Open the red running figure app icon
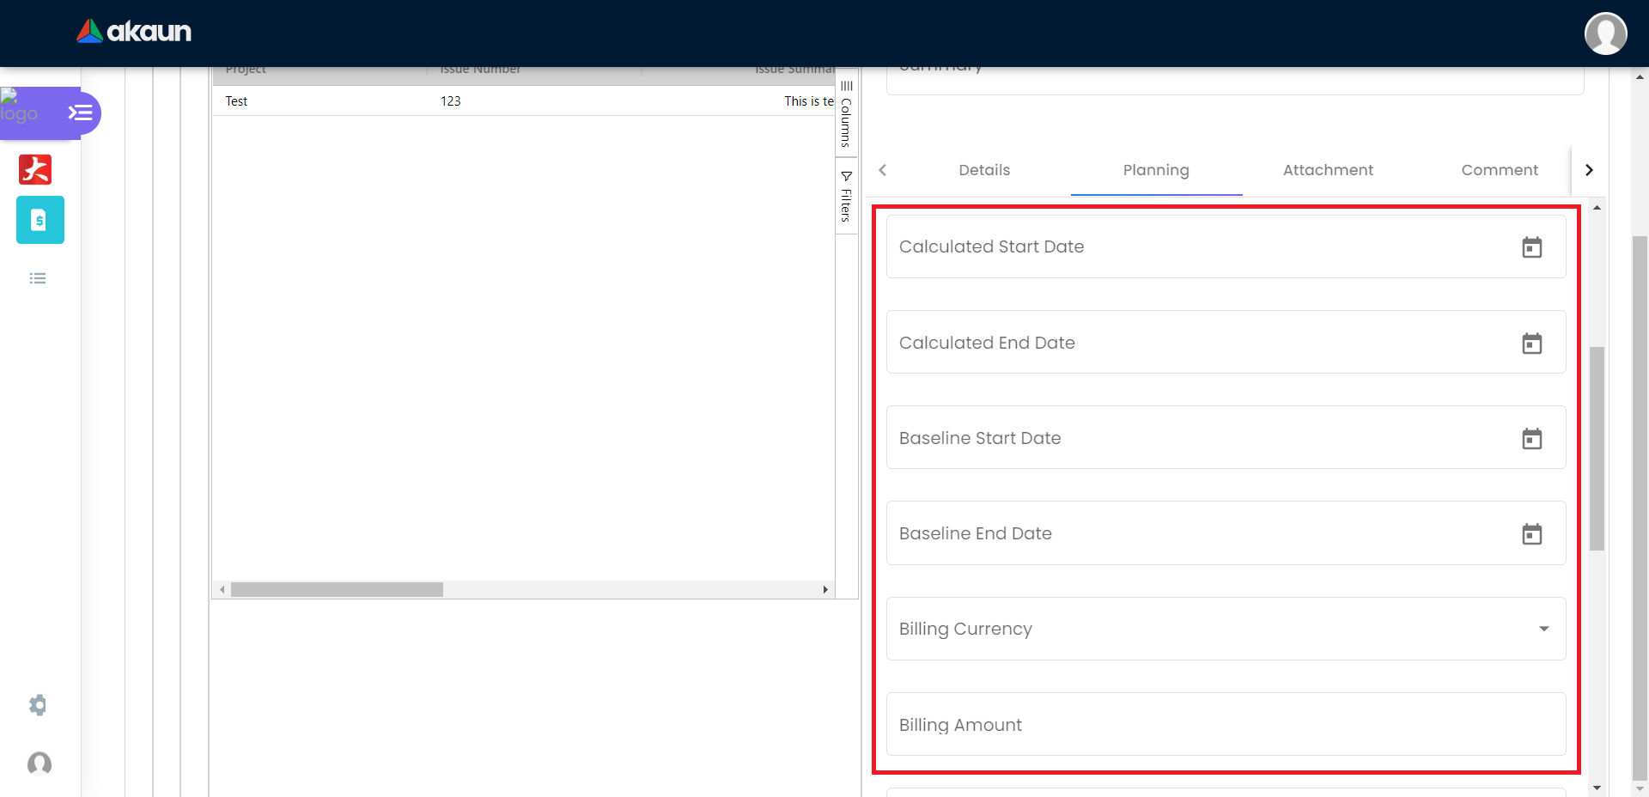This screenshot has height=797, width=1649. (35, 169)
